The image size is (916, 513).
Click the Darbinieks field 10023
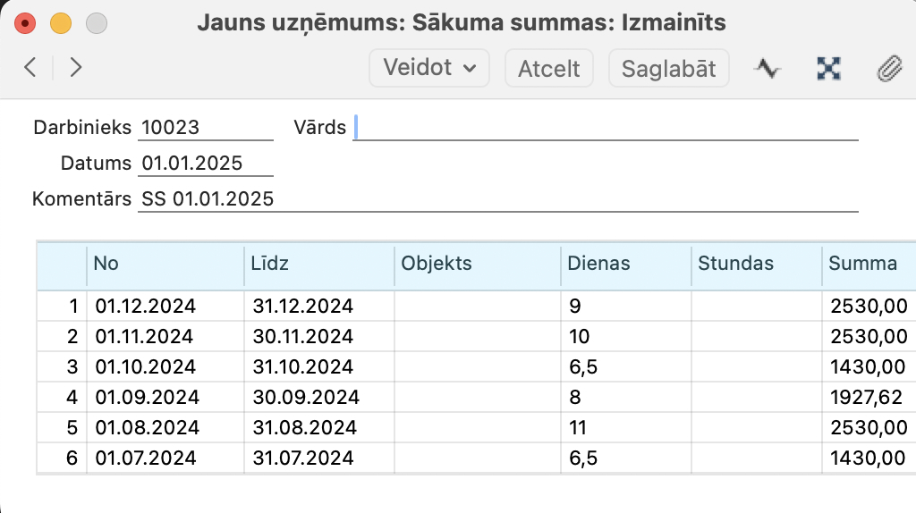(x=206, y=127)
